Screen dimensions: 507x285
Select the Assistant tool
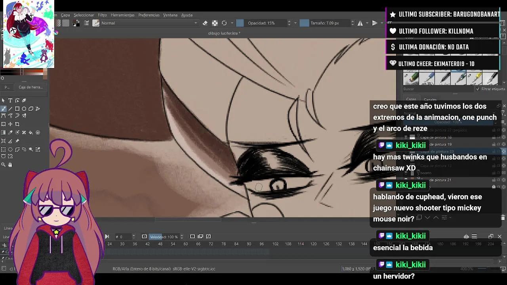pyautogui.click(x=4, y=141)
